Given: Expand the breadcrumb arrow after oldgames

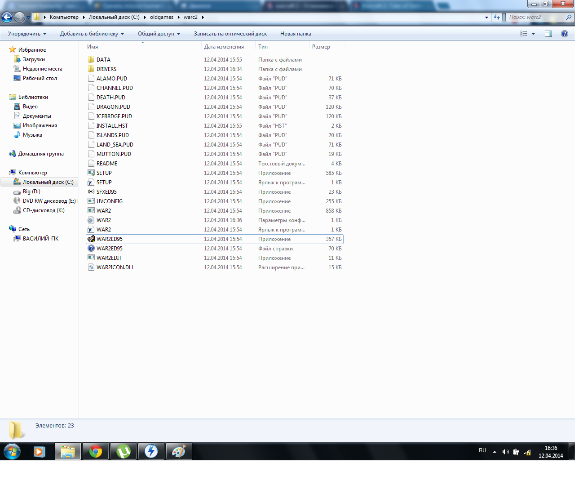Looking at the screenshot, I should 179,17.
